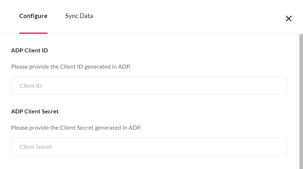Select the text box under ADP Client ID
Screen dimensions: 303x169
pos(149,86)
